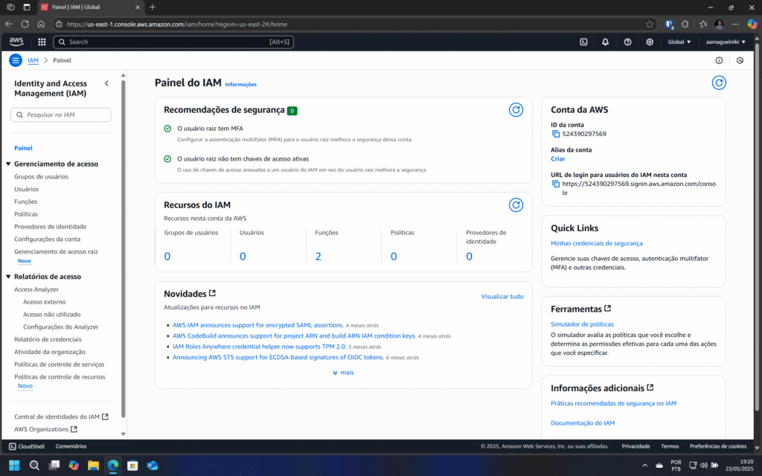Open a new browser tab

pyautogui.click(x=153, y=7)
